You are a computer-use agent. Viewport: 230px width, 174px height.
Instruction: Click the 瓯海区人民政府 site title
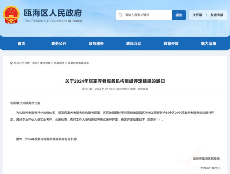[53, 13]
